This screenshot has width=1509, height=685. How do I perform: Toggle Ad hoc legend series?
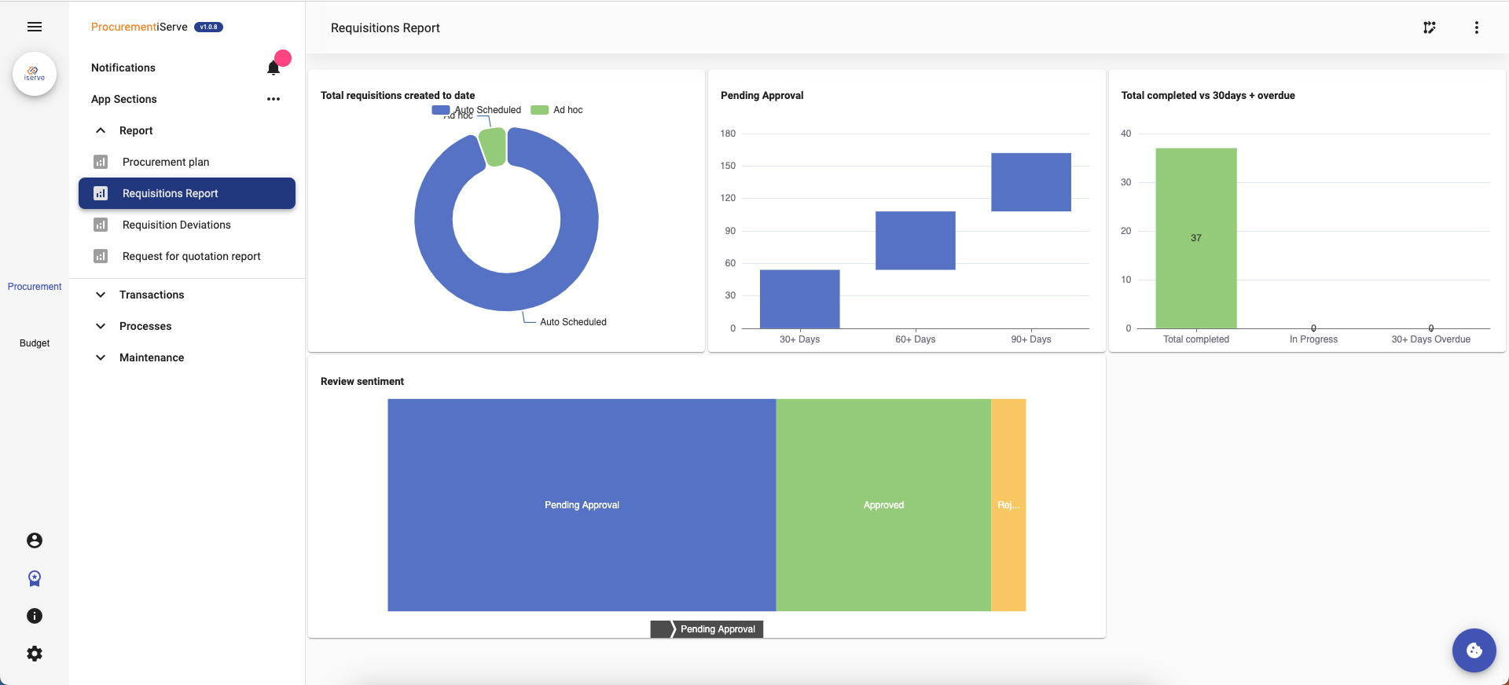pyautogui.click(x=557, y=110)
